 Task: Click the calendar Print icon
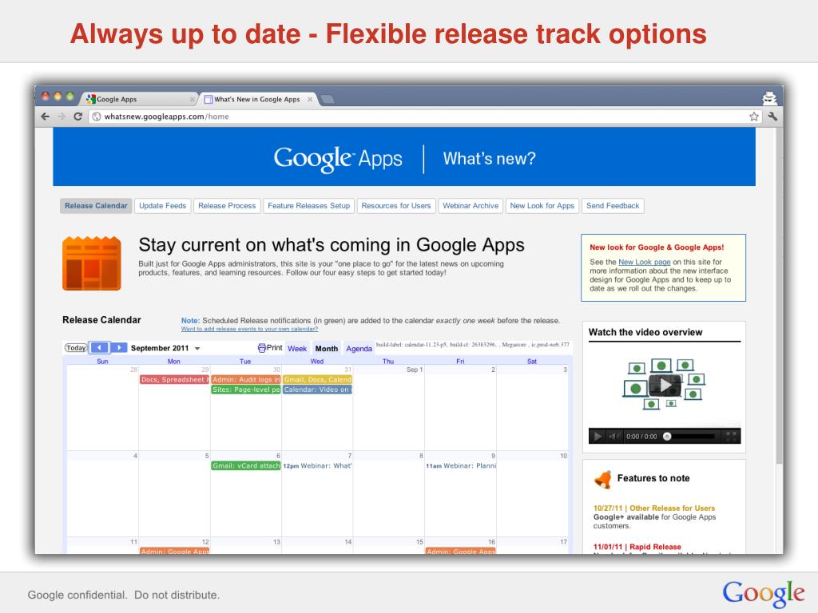coord(262,348)
